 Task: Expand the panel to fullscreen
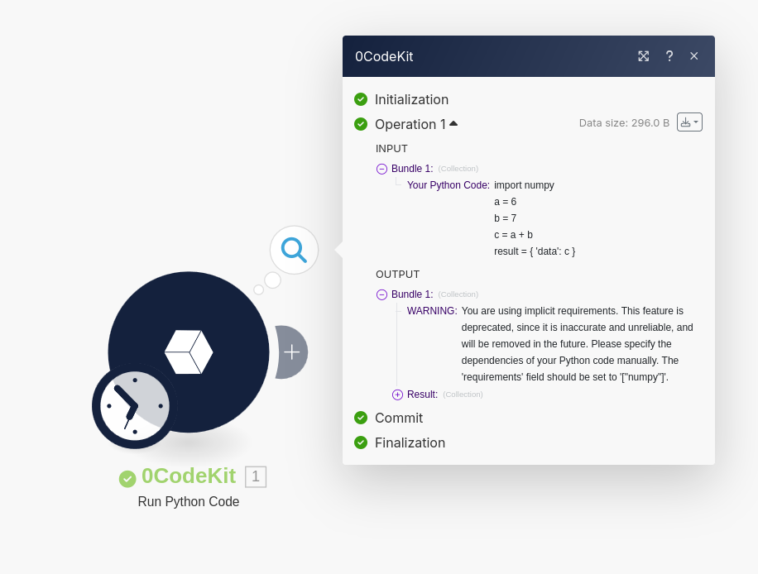coord(644,56)
